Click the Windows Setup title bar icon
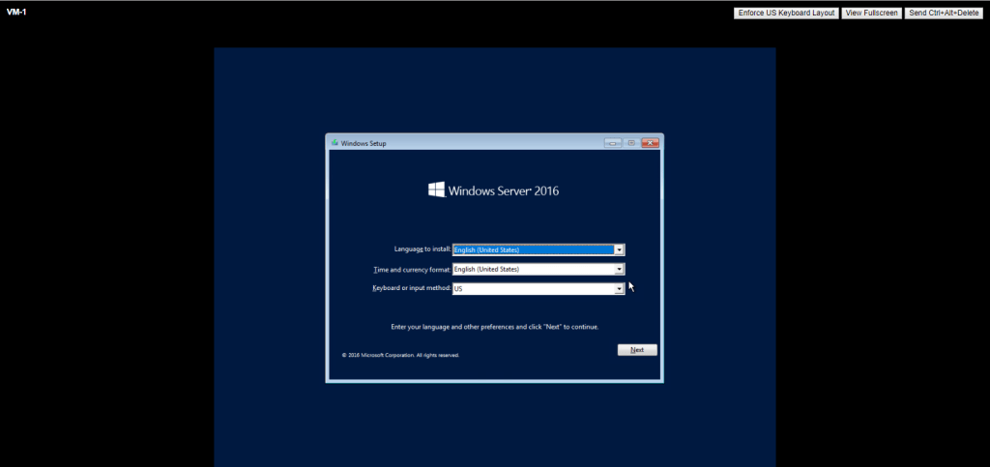Screen dimensions: 990x467 tap(335, 143)
